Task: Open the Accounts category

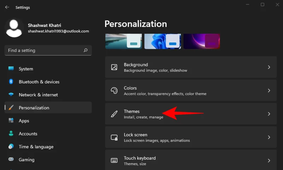Action: pyautogui.click(x=48, y=134)
